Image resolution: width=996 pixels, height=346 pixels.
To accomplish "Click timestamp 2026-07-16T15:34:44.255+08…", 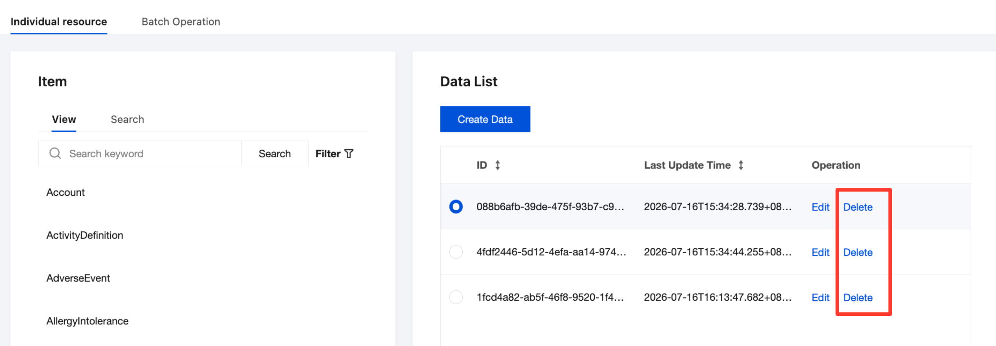I will click(x=717, y=252).
